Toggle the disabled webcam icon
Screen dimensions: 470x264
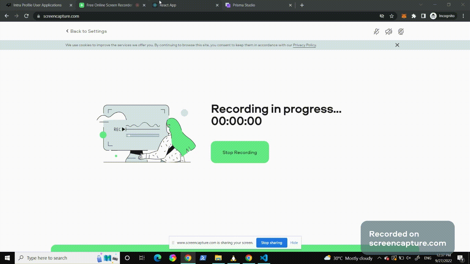401,31
